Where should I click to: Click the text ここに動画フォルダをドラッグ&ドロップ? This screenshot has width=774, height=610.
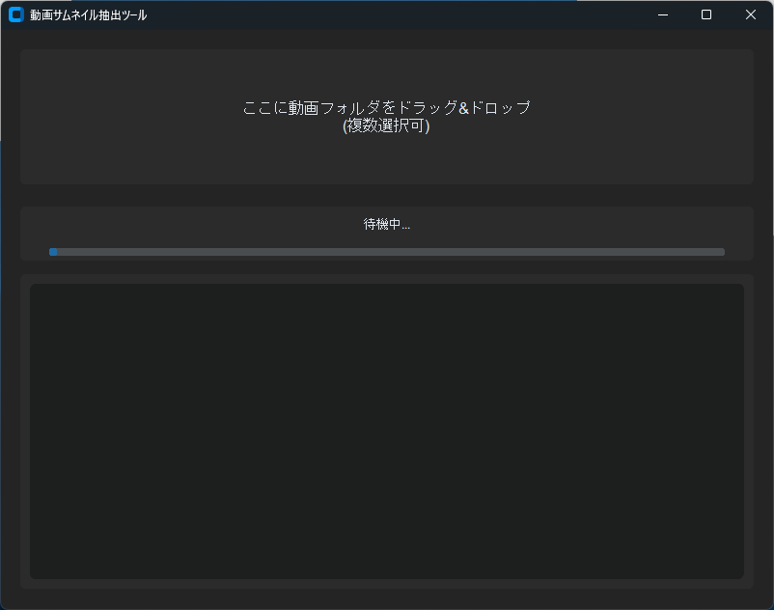click(386, 108)
